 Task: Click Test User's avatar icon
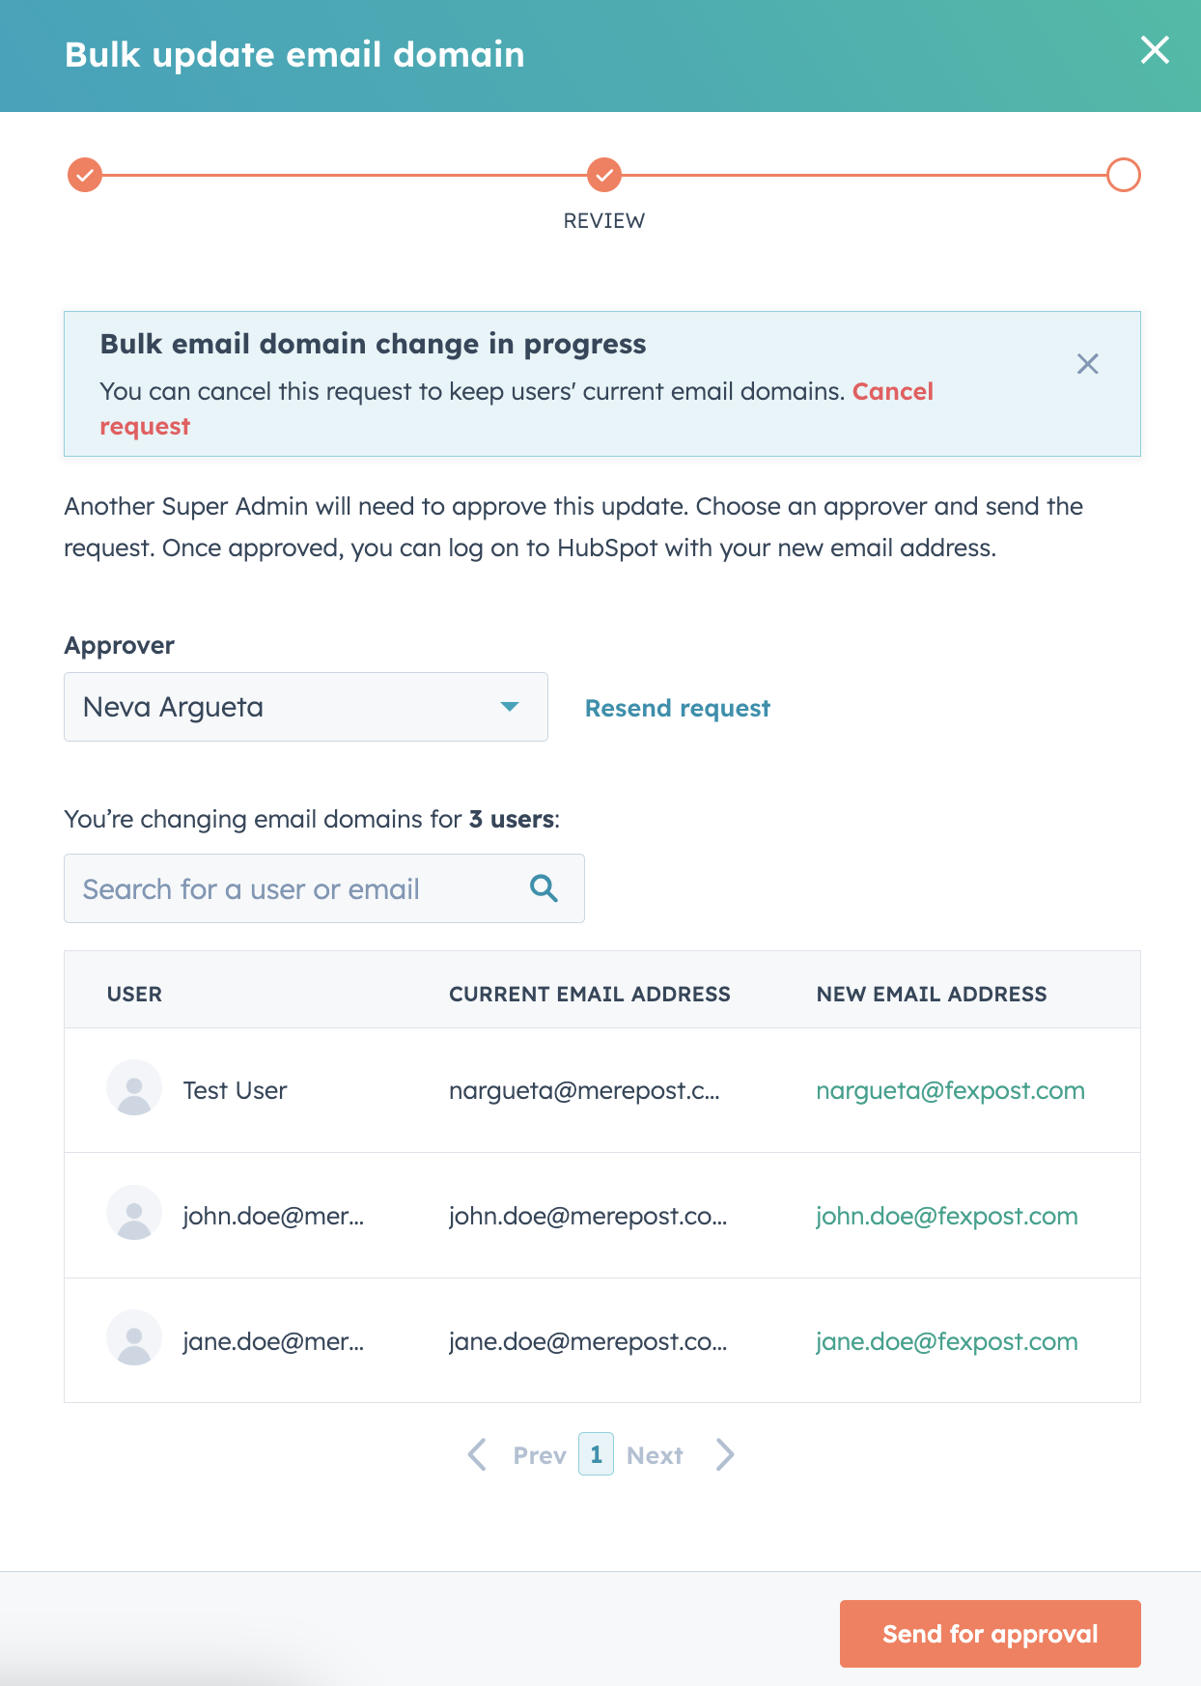tap(134, 1089)
